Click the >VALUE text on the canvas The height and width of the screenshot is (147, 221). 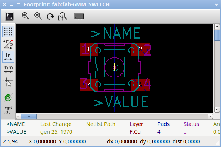(x=121, y=102)
